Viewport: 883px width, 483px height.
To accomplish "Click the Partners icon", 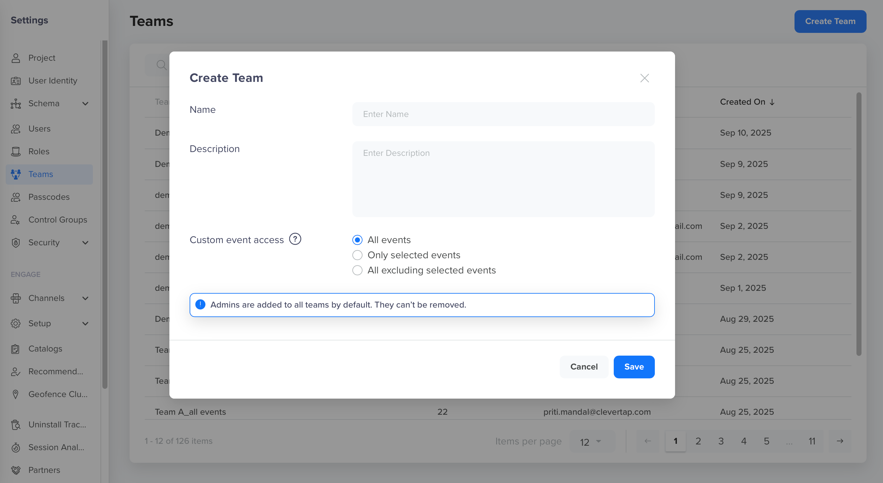I will click(16, 470).
